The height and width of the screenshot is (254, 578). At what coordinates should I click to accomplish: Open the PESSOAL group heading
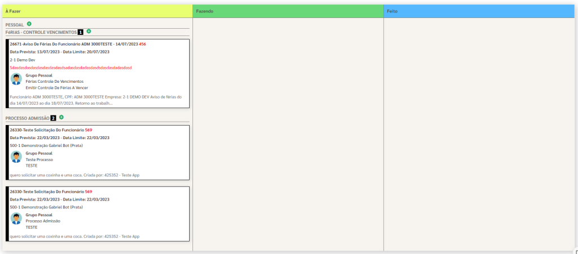pyautogui.click(x=15, y=25)
